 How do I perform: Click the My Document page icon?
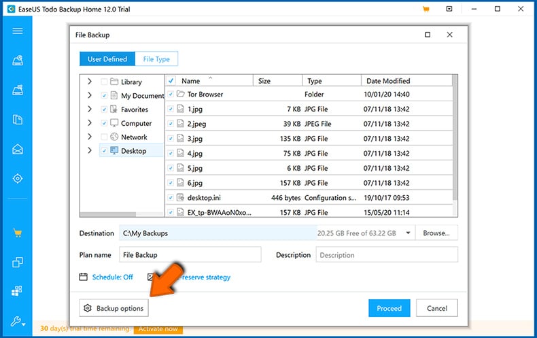pos(114,95)
